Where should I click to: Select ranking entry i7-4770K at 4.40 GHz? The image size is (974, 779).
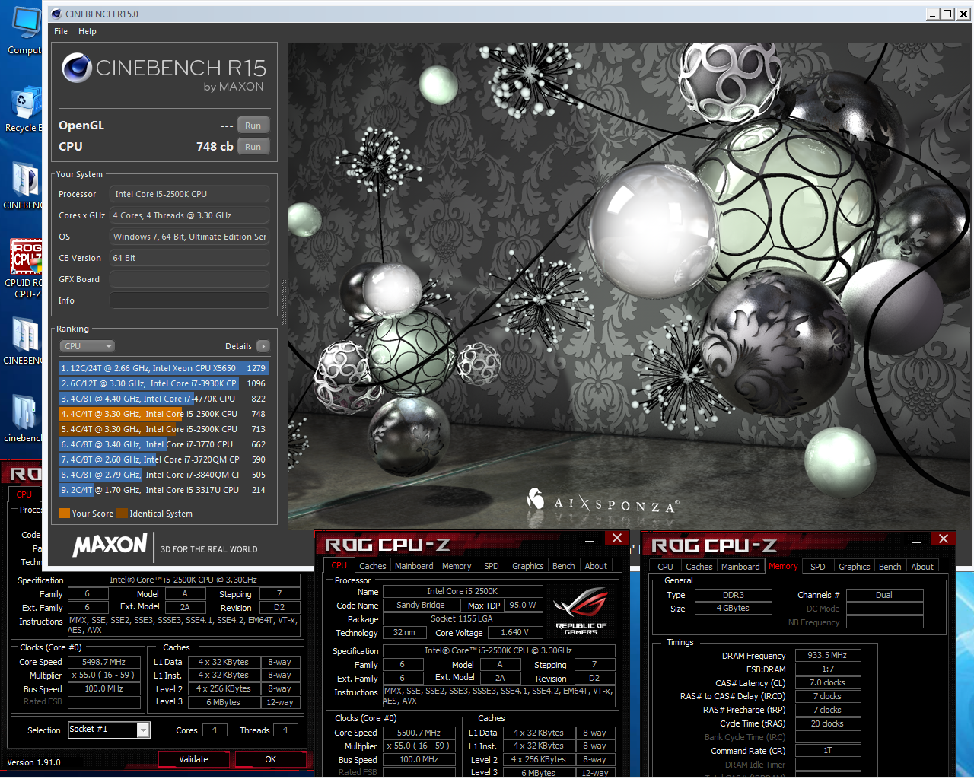point(164,399)
